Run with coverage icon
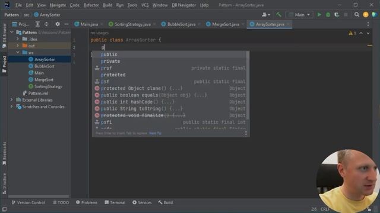 [x=337, y=15]
